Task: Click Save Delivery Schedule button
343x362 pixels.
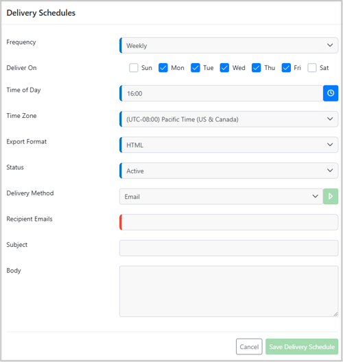Action: [302, 346]
